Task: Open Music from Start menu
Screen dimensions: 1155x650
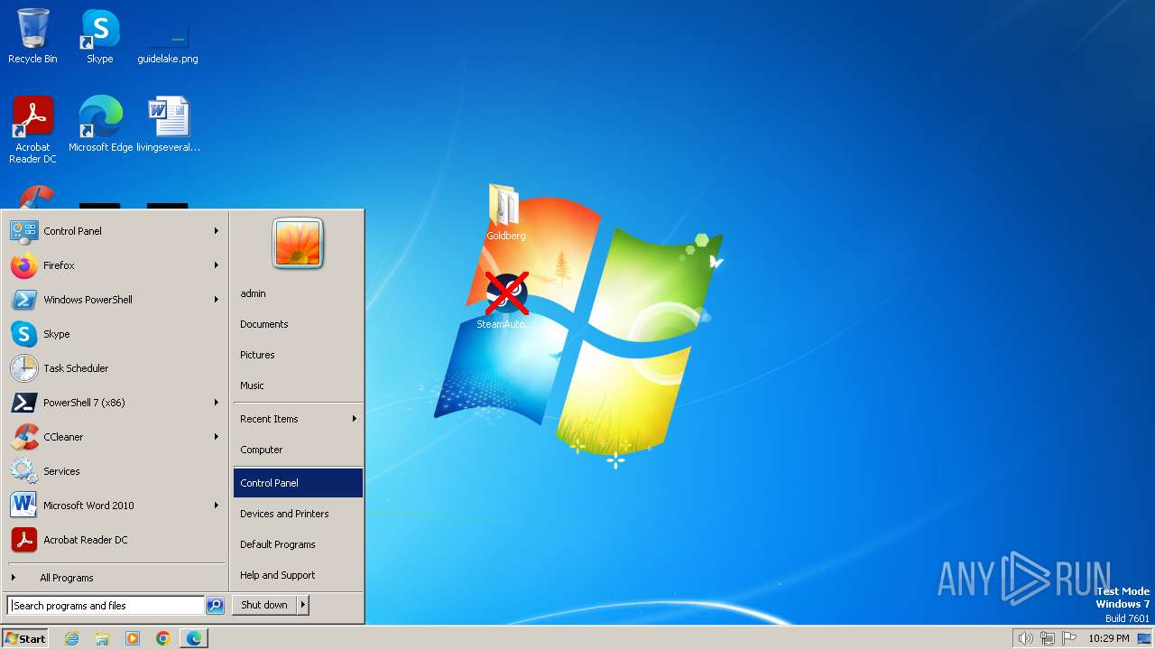Action: pyautogui.click(x=298, y=385)
